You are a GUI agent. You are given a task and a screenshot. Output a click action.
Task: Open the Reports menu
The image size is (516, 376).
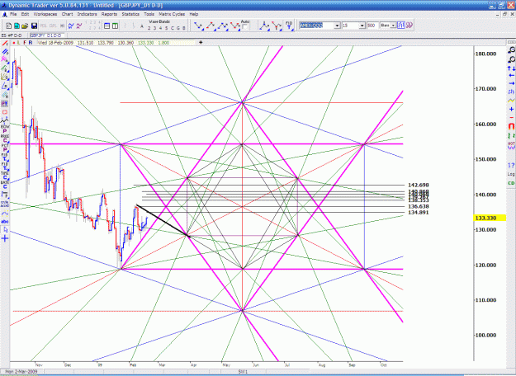point(109,14)
